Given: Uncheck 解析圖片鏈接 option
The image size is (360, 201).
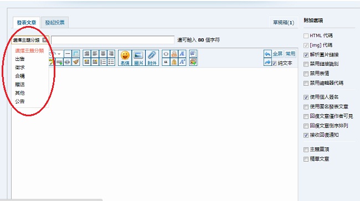Looking at the screenshot, I should (306, 55).
